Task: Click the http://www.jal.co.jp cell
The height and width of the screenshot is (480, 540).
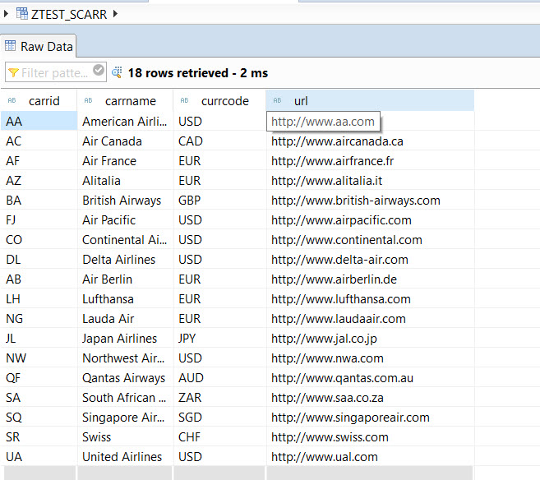Action: click(370, 339)
